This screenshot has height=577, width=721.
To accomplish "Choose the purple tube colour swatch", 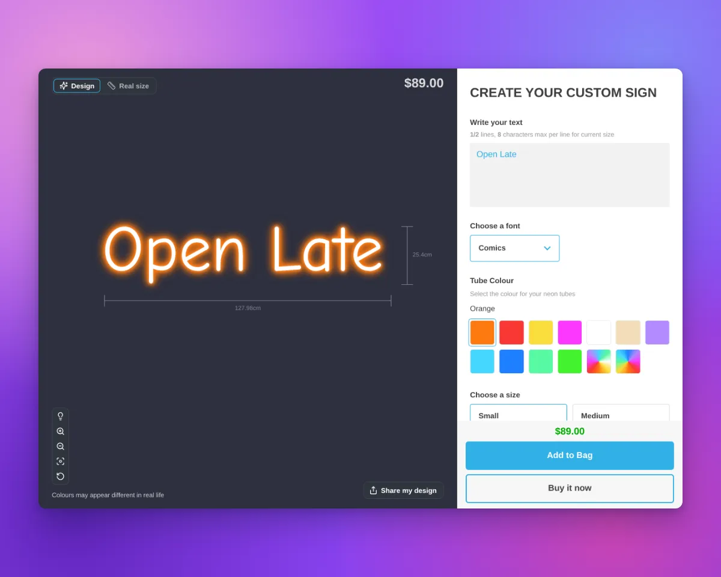I will coord(657,332).
